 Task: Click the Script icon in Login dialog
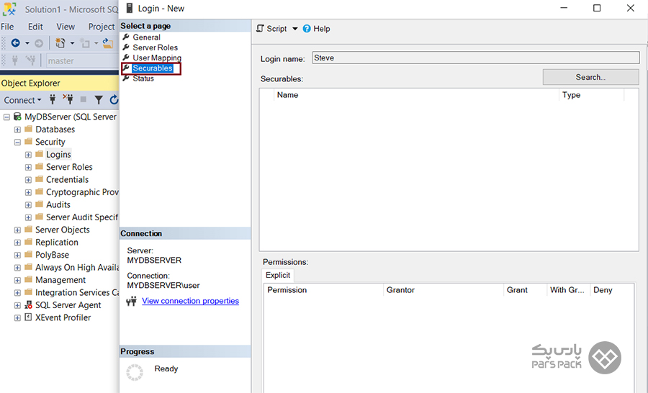pos(260,29)
